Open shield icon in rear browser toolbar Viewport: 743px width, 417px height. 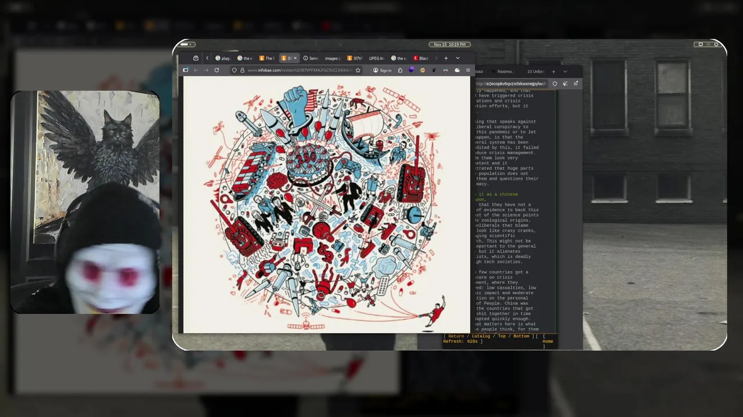click(555, 83)
